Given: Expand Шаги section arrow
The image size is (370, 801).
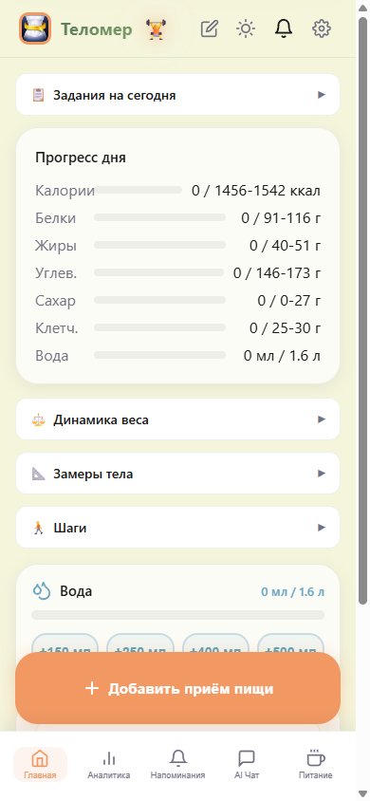Looking at the screenshot, I should pos(322,528).
